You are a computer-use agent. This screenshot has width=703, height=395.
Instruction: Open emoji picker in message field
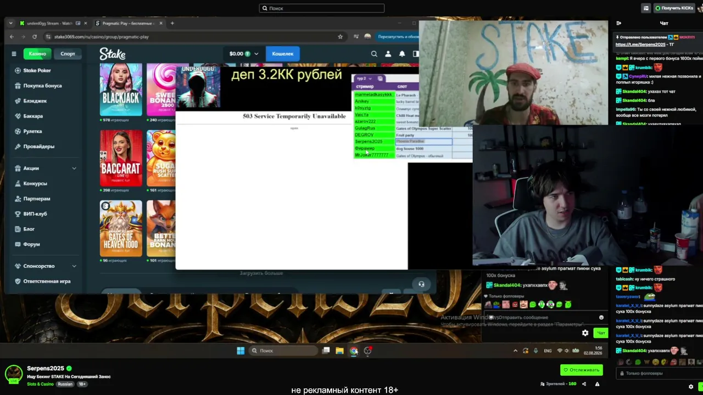coord(601,318)
